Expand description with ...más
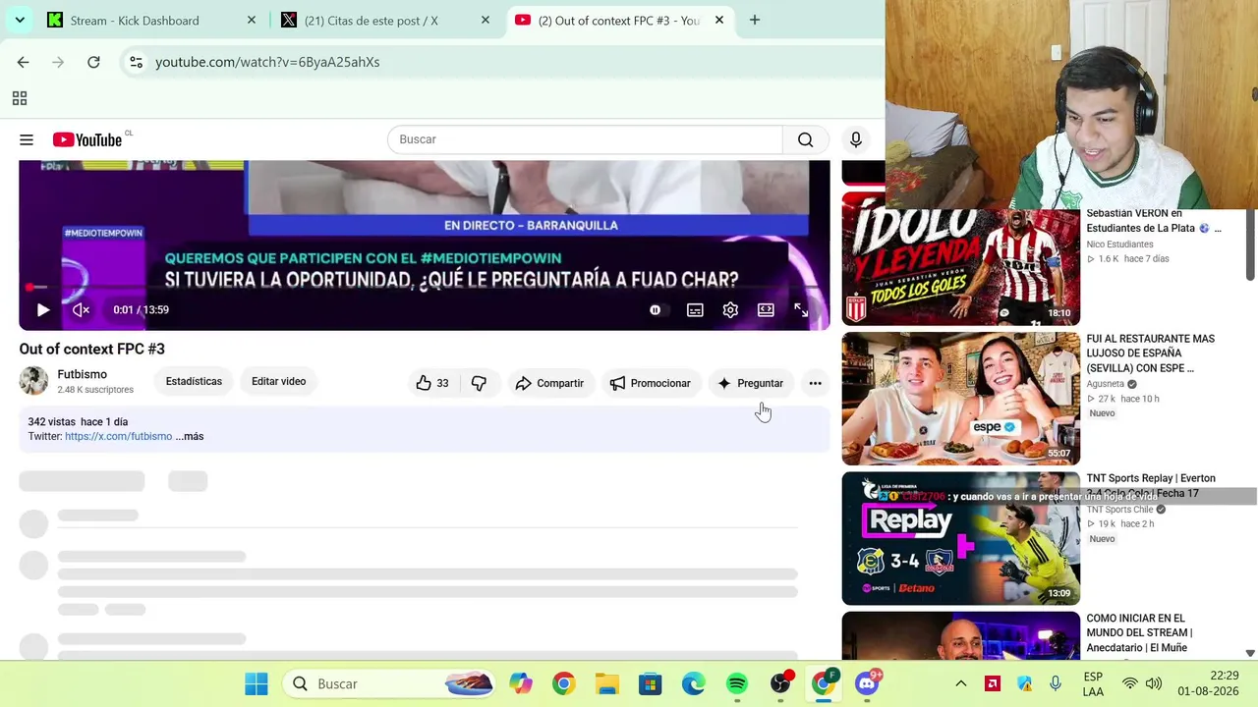 click(190, 436)
